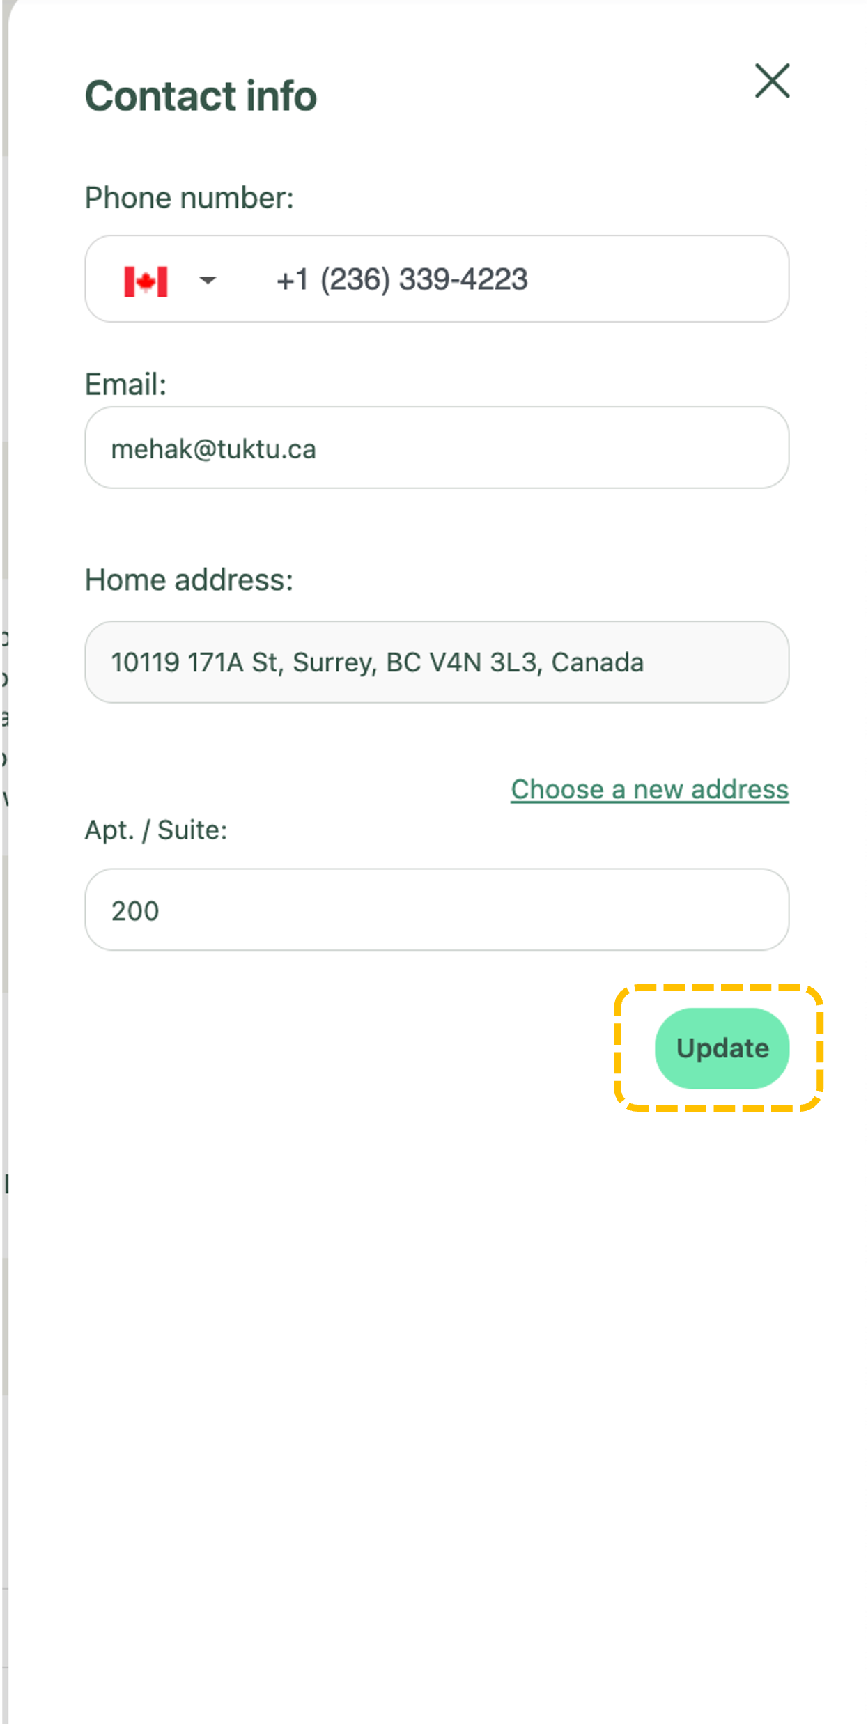
Task: Click the Apt. / Suite: label
Action: tap(156, 830)
